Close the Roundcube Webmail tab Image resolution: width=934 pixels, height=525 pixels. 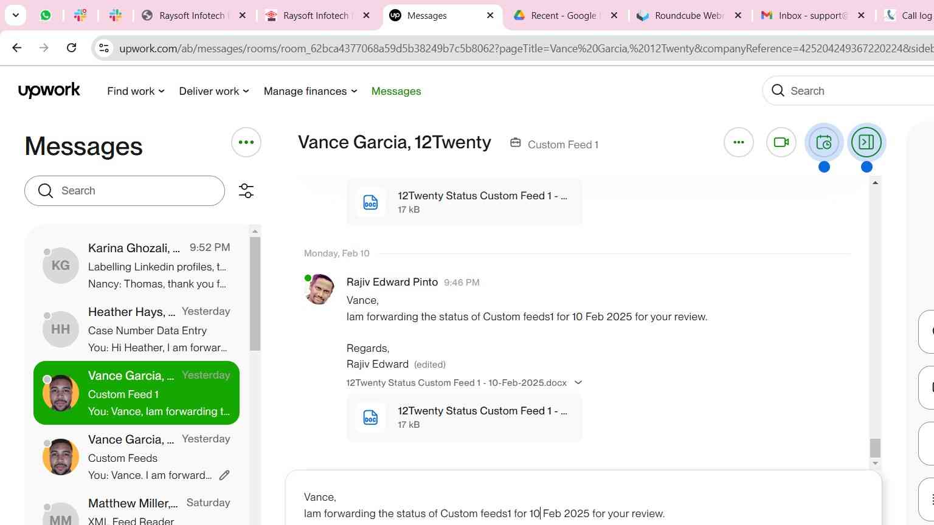point(738,15)
